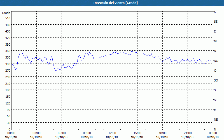Click the NO compass label on right axis
The image size is (224, 140).
tap(216, 61)
